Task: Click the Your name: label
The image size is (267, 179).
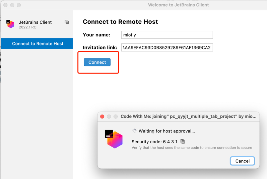Action: click(x=96, y=35)
